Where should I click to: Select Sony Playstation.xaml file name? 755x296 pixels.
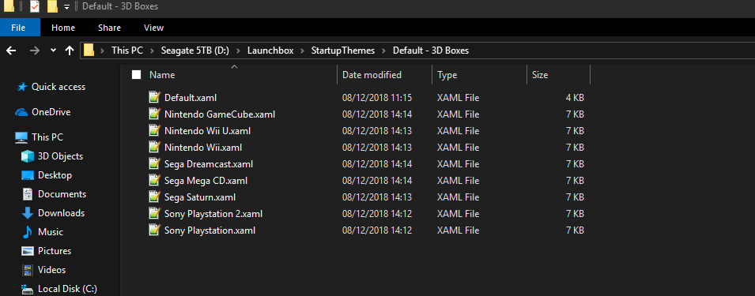click(x=210, y=230)
